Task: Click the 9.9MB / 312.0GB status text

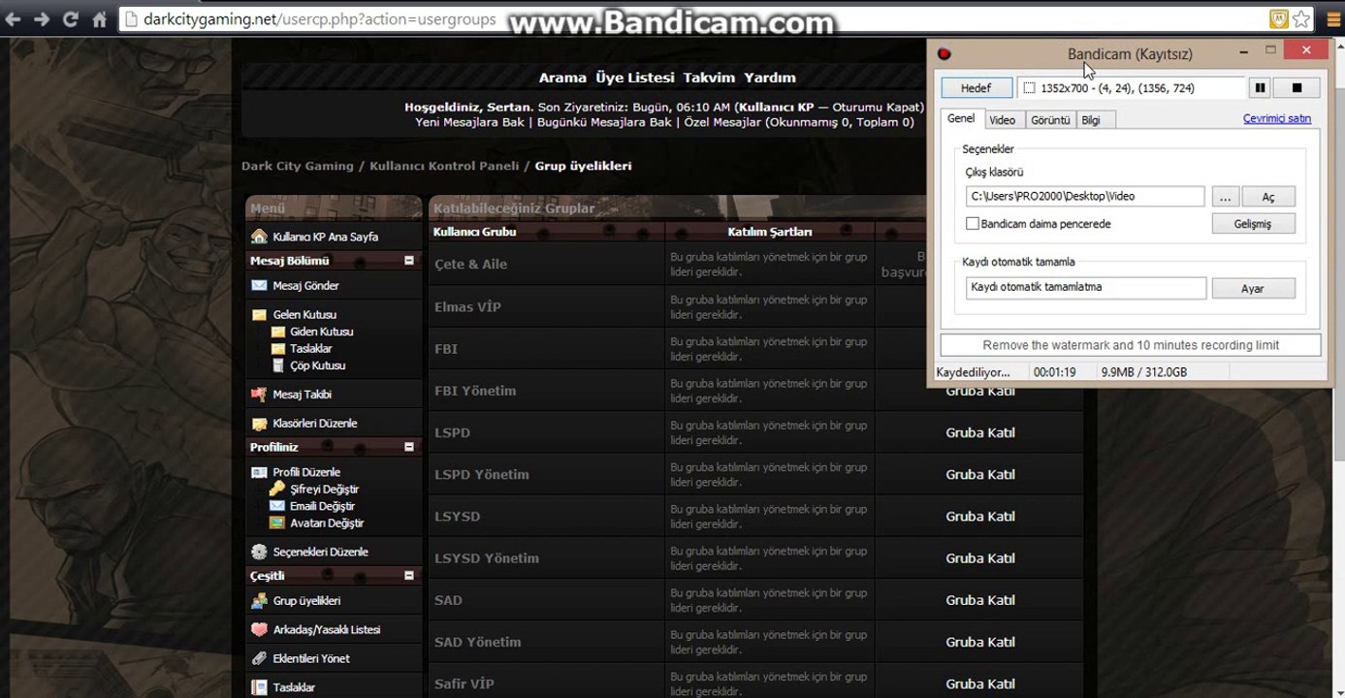Action: [1144, 372]
